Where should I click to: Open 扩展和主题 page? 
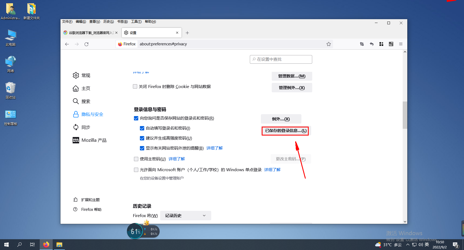[x=86, y=200]
